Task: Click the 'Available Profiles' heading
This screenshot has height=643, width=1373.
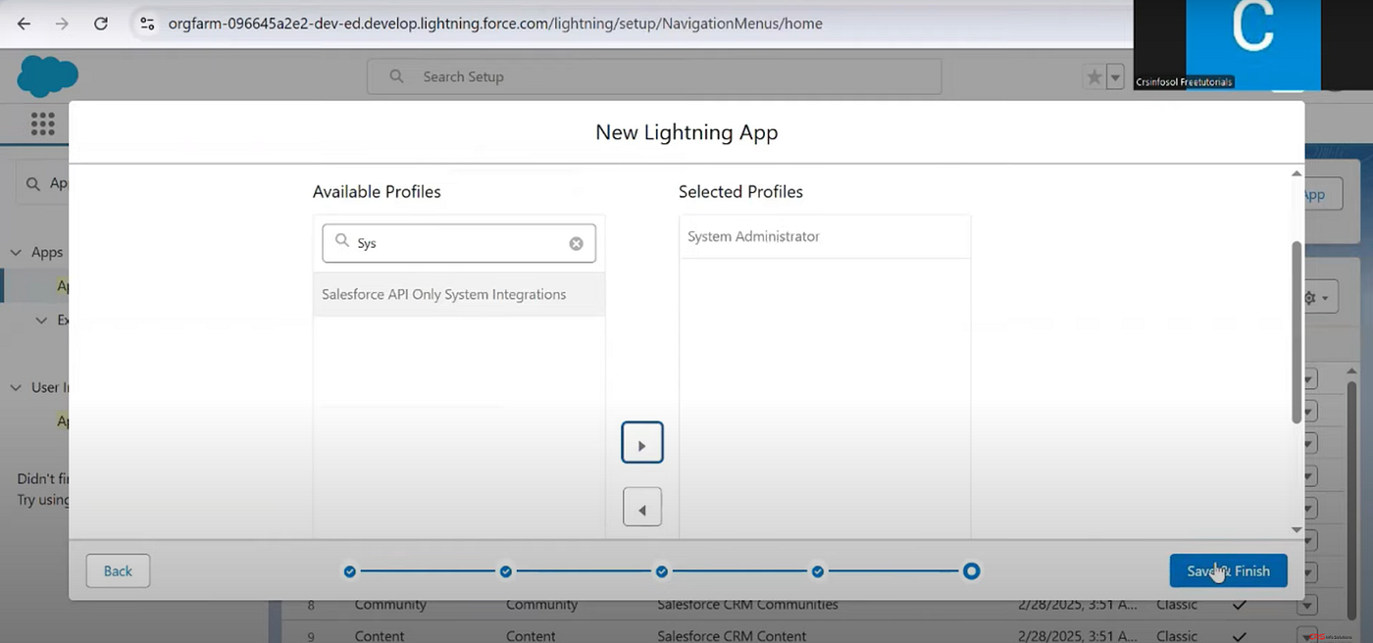Action: pos(377,191)
